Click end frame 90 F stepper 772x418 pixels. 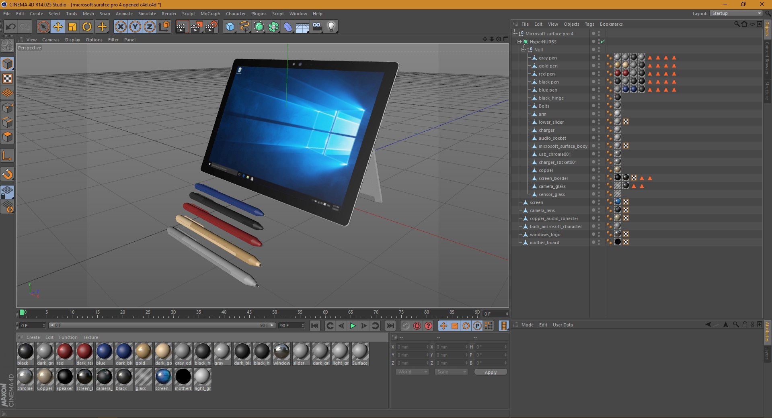coord(303,325)
